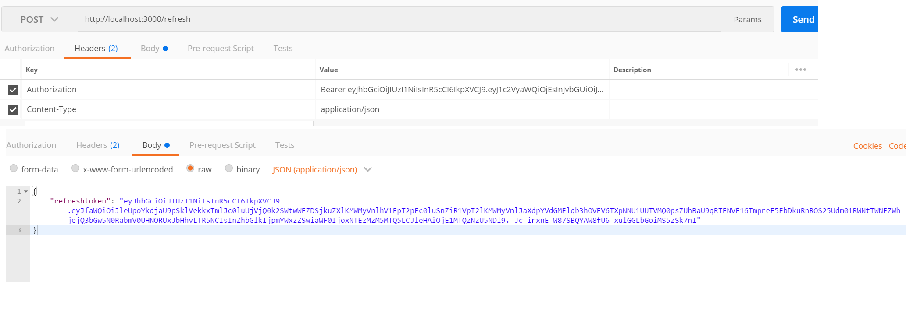Uncheck the Content-Type header checkbox
This screenshot has width=906, height=315.
13,109
